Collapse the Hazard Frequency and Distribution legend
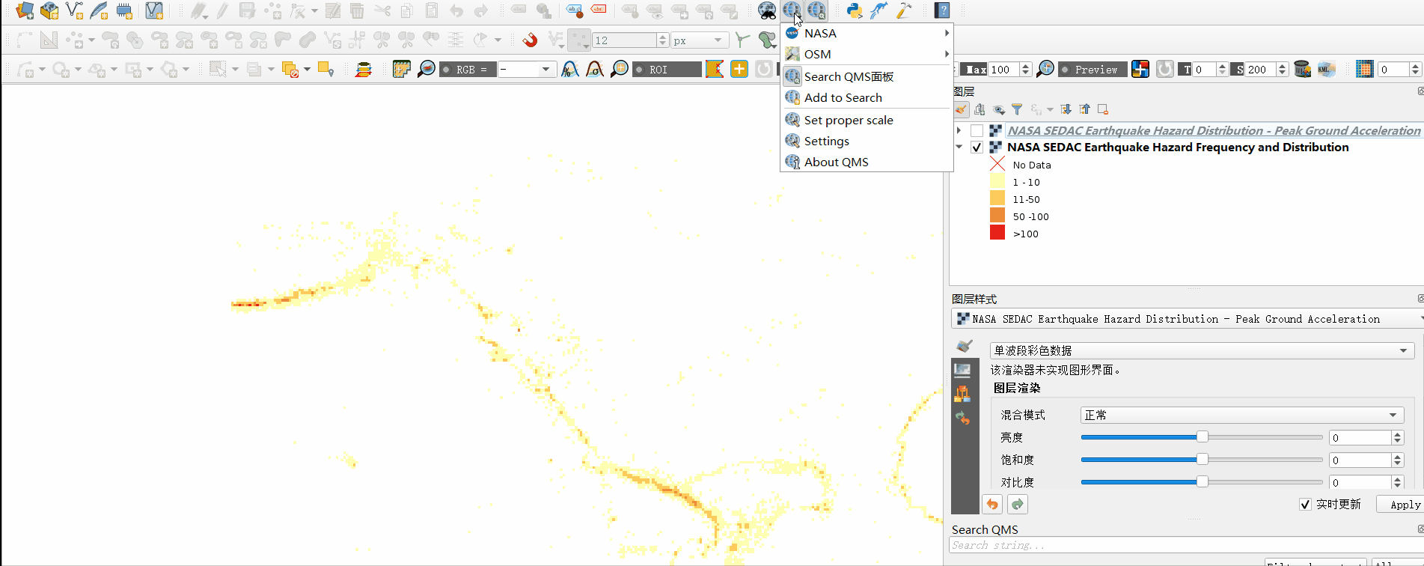The width and height of the screenshot is (1424, 566). 959,147
